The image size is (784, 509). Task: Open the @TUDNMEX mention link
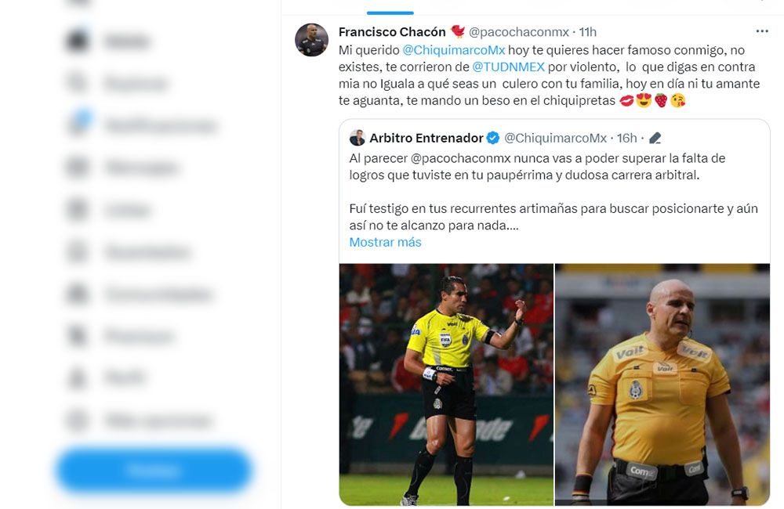tap(508, 67)
